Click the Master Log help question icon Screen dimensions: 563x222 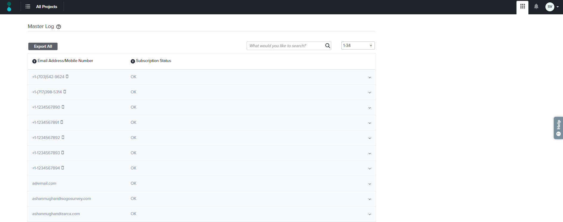click(x=59, y=27)
